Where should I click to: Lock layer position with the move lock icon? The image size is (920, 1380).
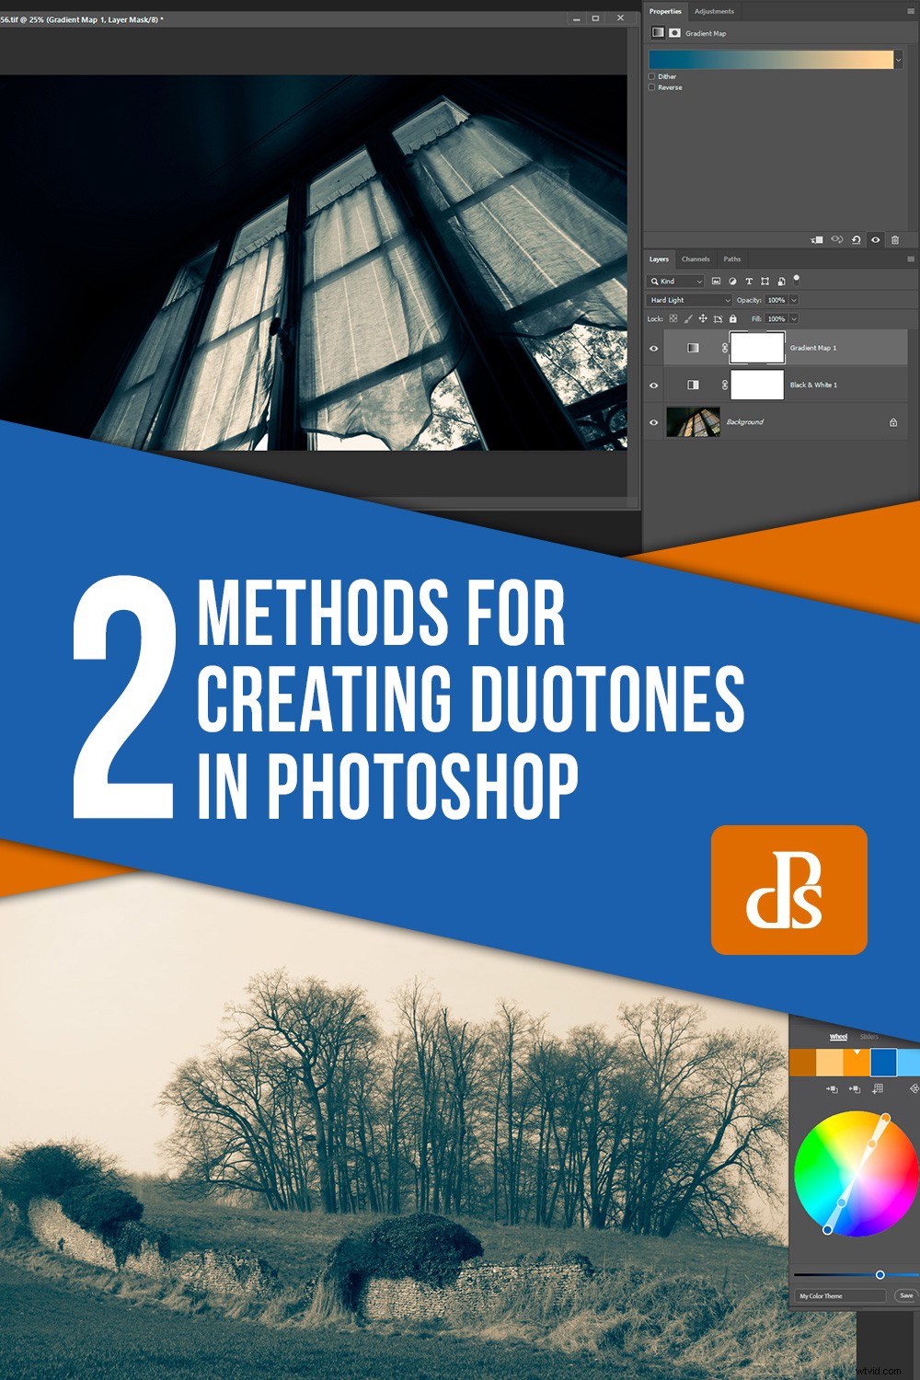[703, 318]
